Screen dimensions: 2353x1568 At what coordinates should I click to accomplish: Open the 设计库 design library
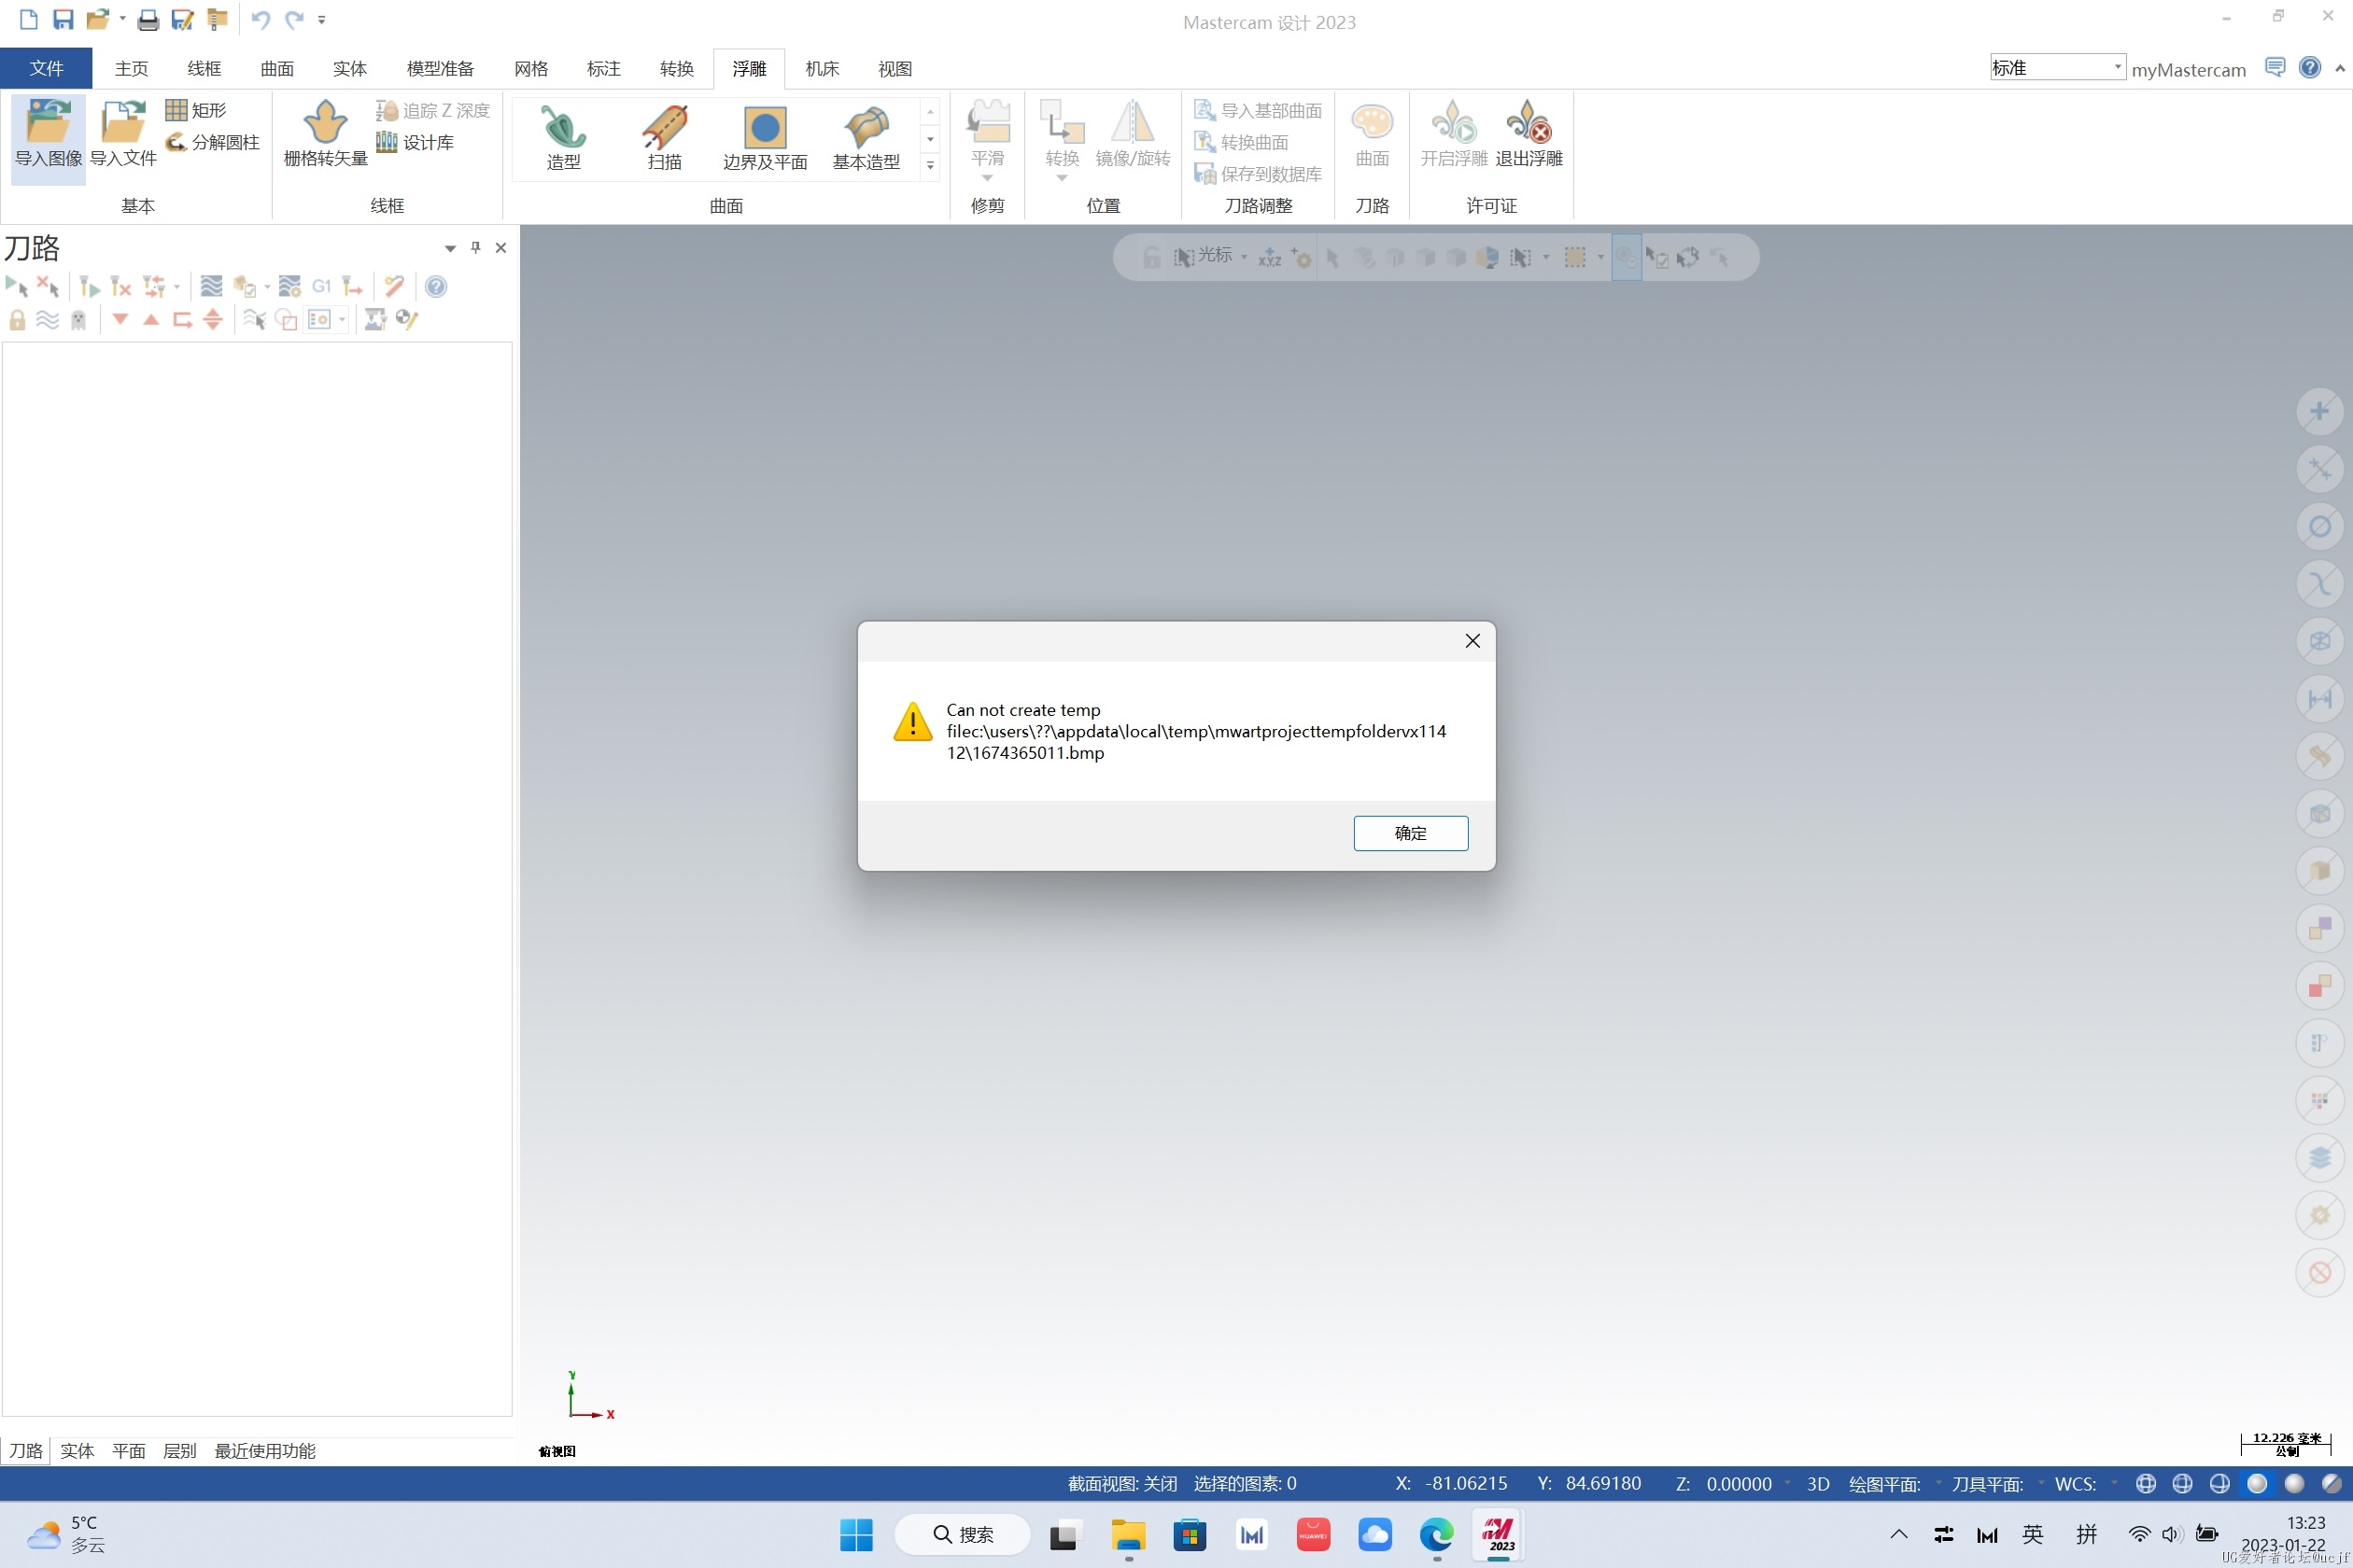pos(416,142)
